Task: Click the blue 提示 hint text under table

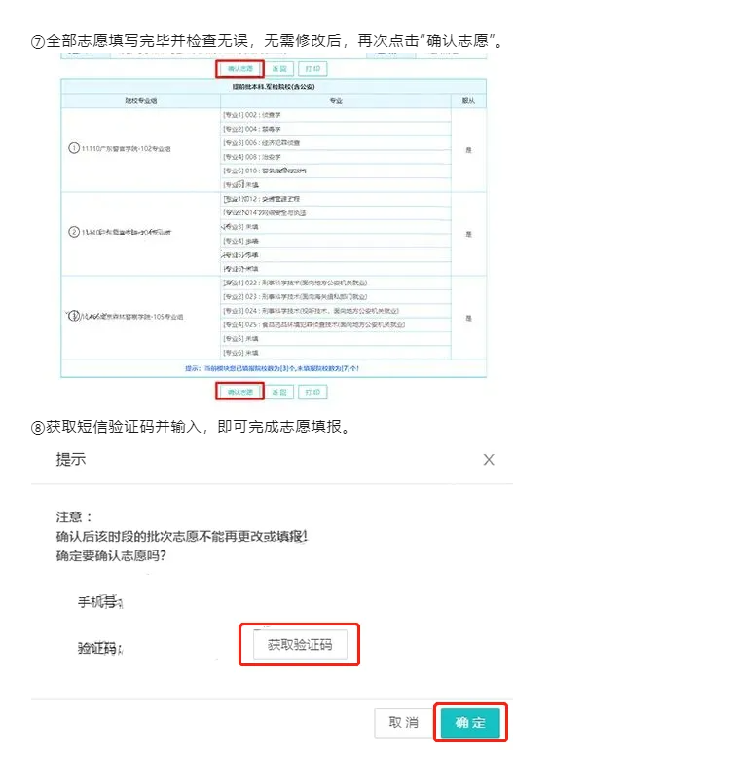Action: (x=274, y=369)
